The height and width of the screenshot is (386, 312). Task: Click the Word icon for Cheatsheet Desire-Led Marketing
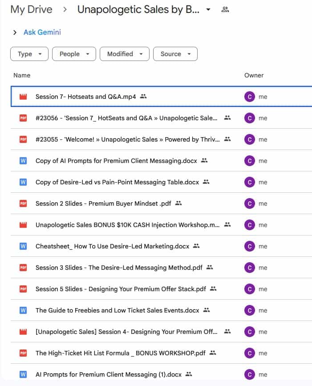click(x=23, y=246)
